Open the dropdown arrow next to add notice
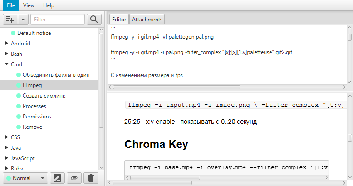The width and height of the screenshot is (353, 186). click(23, 20)
